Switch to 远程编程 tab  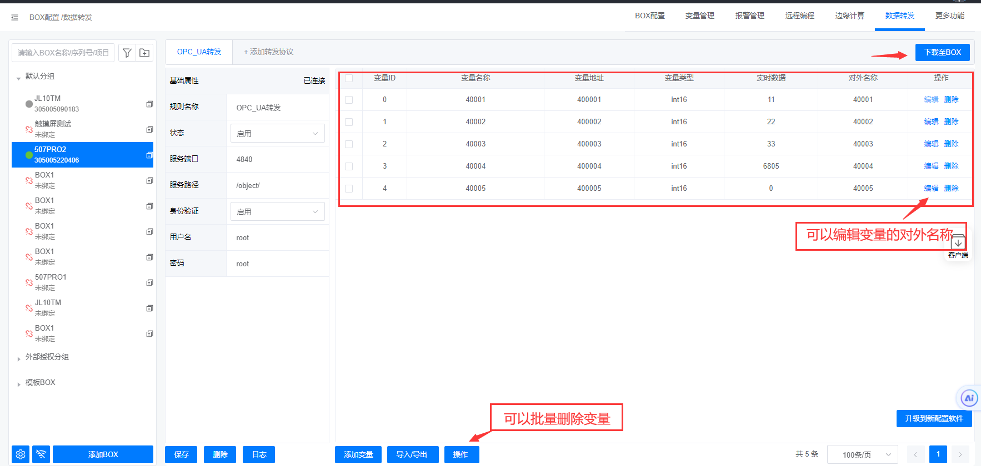point(800,16)
